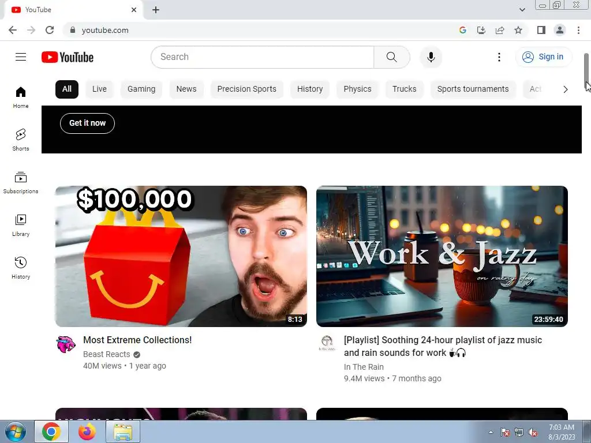The image size is (591, 443).
Task: Select the All filter chip
Action: (x=67, y=89)
